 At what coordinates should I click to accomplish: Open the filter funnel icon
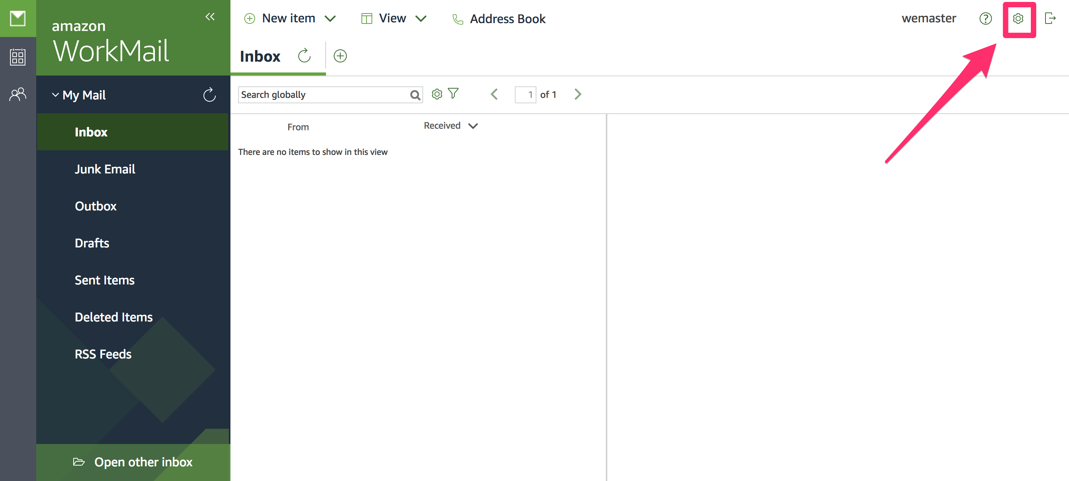(x=453, y=94)
